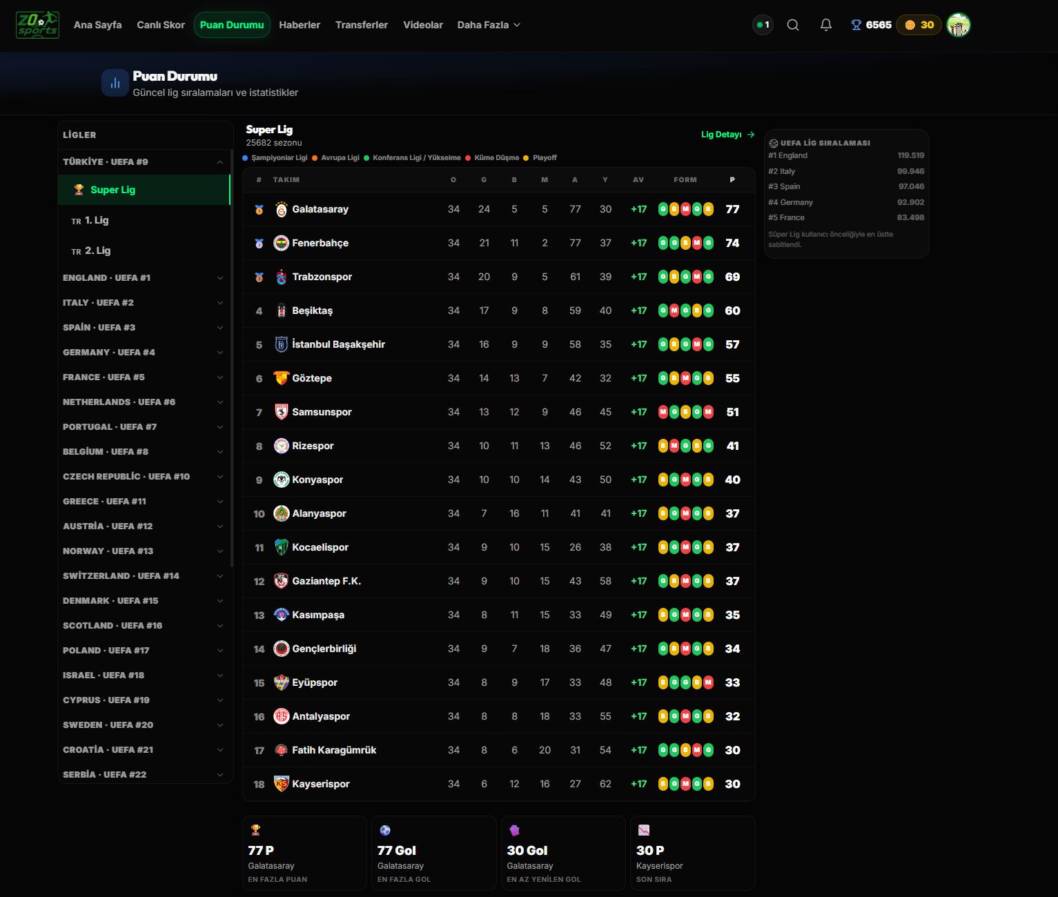Open the search icon in the header

tap(793, 25)
